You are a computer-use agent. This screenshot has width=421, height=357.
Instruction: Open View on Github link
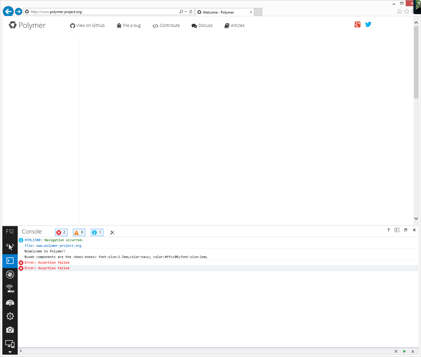[87, 25]
